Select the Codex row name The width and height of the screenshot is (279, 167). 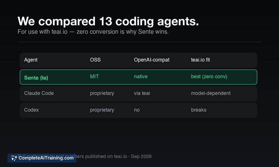tap(31, 110)
